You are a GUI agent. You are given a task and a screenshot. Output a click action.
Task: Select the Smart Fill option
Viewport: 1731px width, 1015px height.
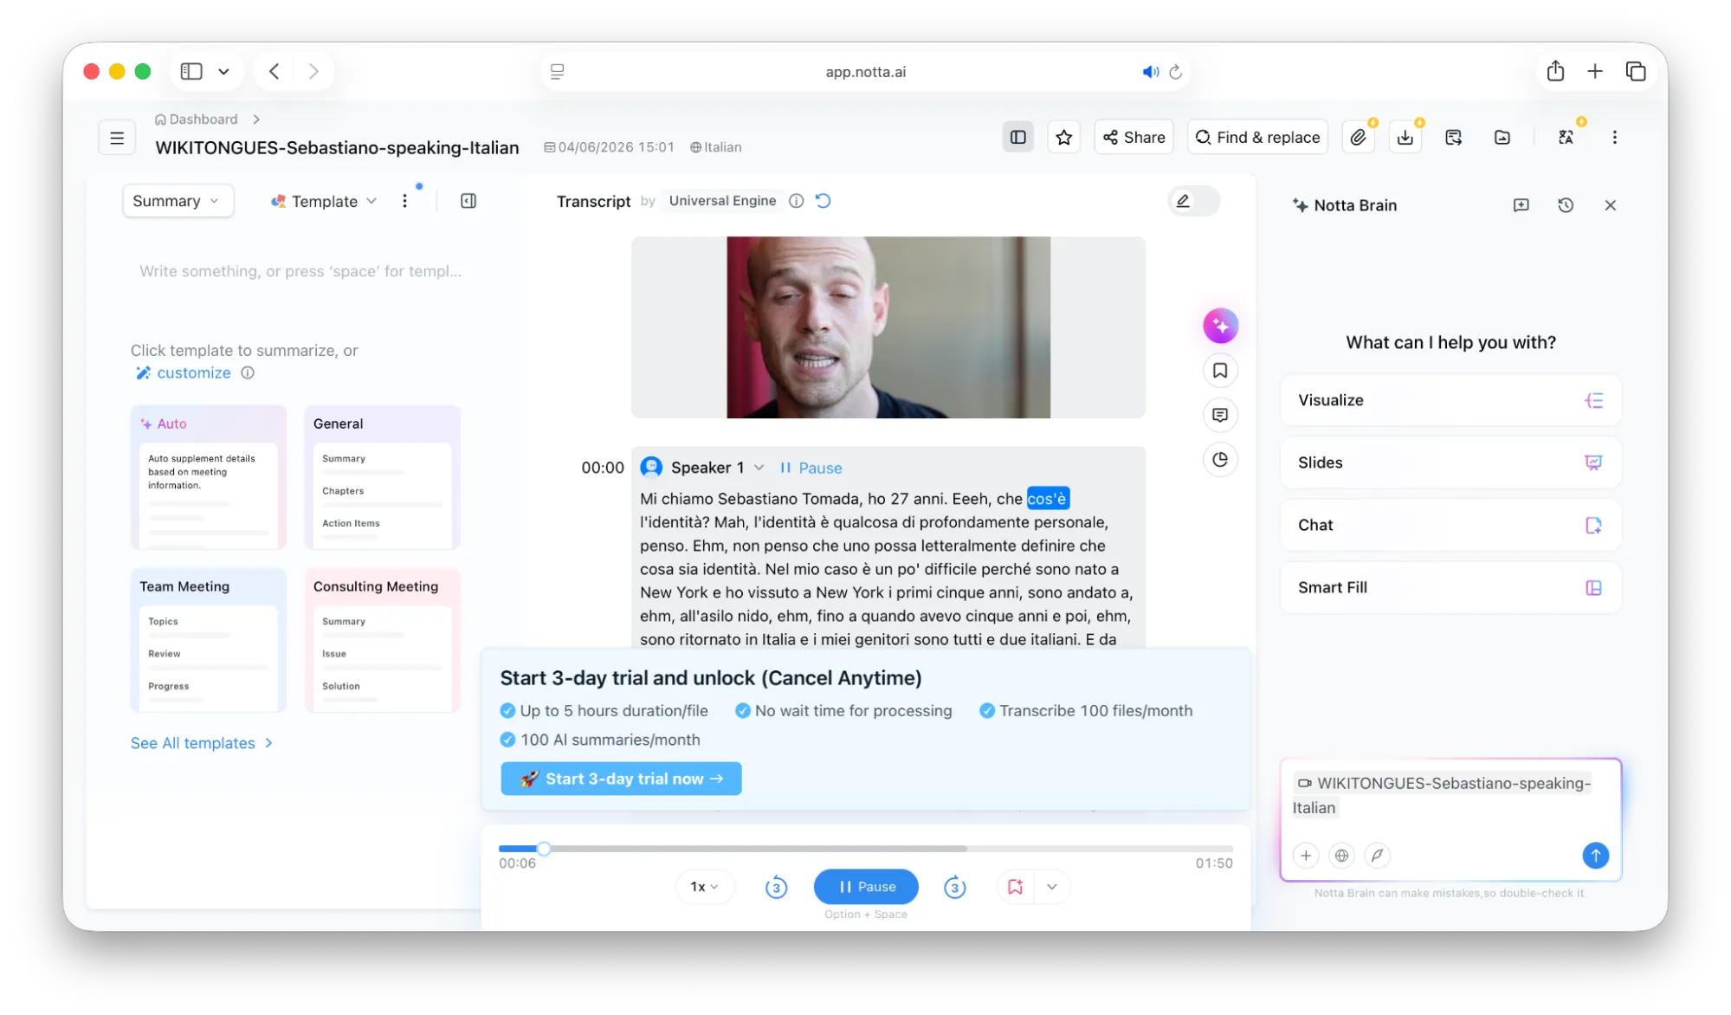[x=1450, y=587]
